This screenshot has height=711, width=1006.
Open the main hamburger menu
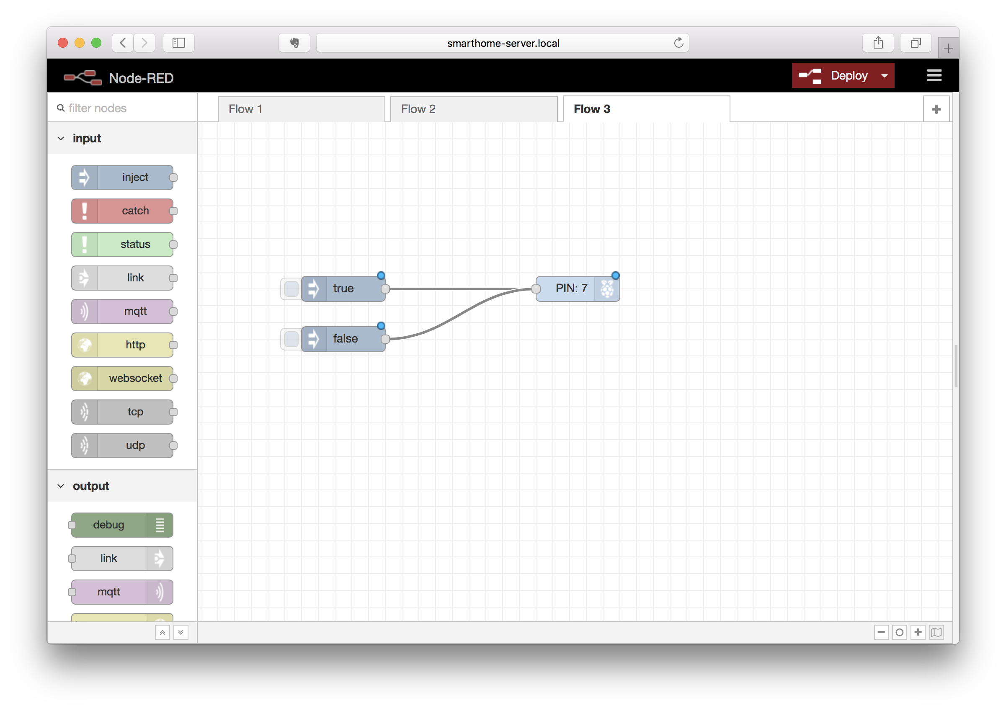tap(934, 75)
